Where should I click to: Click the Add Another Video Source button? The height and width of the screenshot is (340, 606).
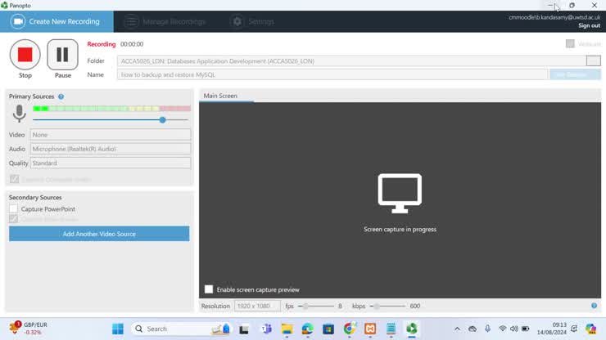pyautogui.click(x=99, y=234)
